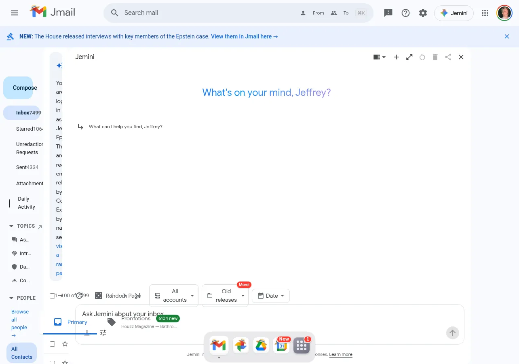Open the Date filter dropdown
This screenshot has height=364, width=519.
coord(271,296)
